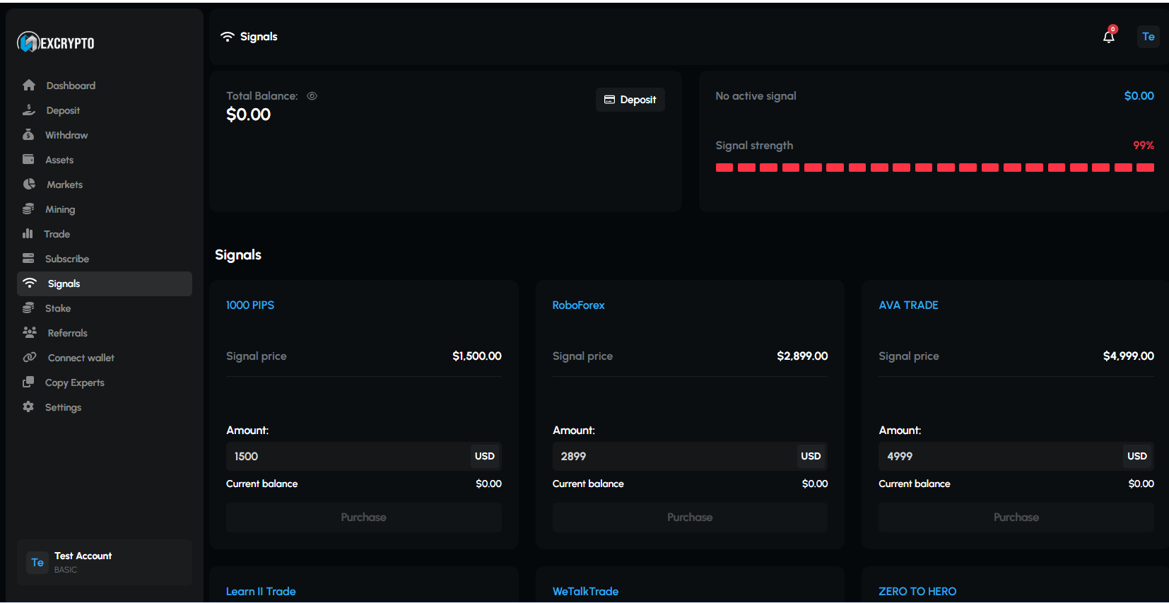Screen dimensions: 1169x603
Task: Open the Markets menu item
Action: [105, 184]
